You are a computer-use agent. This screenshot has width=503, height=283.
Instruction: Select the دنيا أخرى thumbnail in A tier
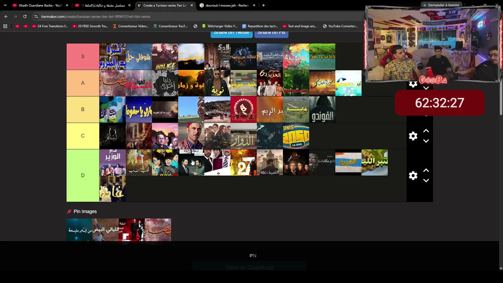tap(165, 83)
